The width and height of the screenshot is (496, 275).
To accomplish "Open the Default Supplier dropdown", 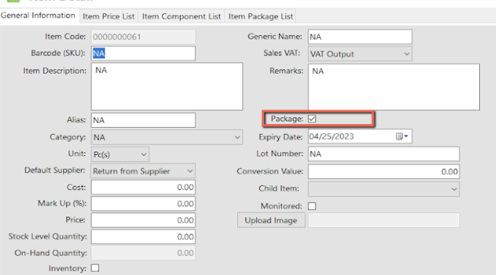I will coord(143,171).
